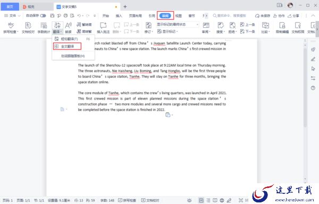Click the translate (翻译) ribbon icon
This screenshot has height=204, width=319.
click(57, 26)
